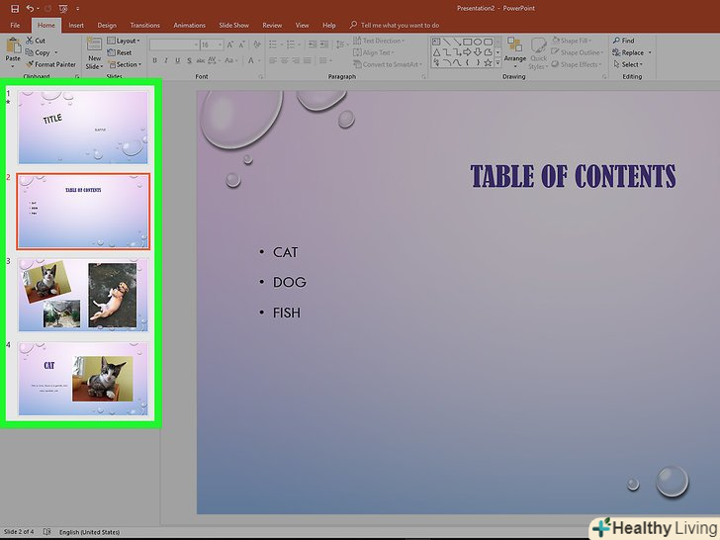Switch to the Animations tab

(x=189, y=26)
